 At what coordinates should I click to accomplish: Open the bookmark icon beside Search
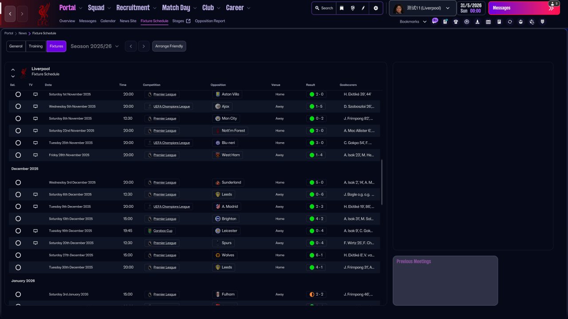click(x=342, y=8)
